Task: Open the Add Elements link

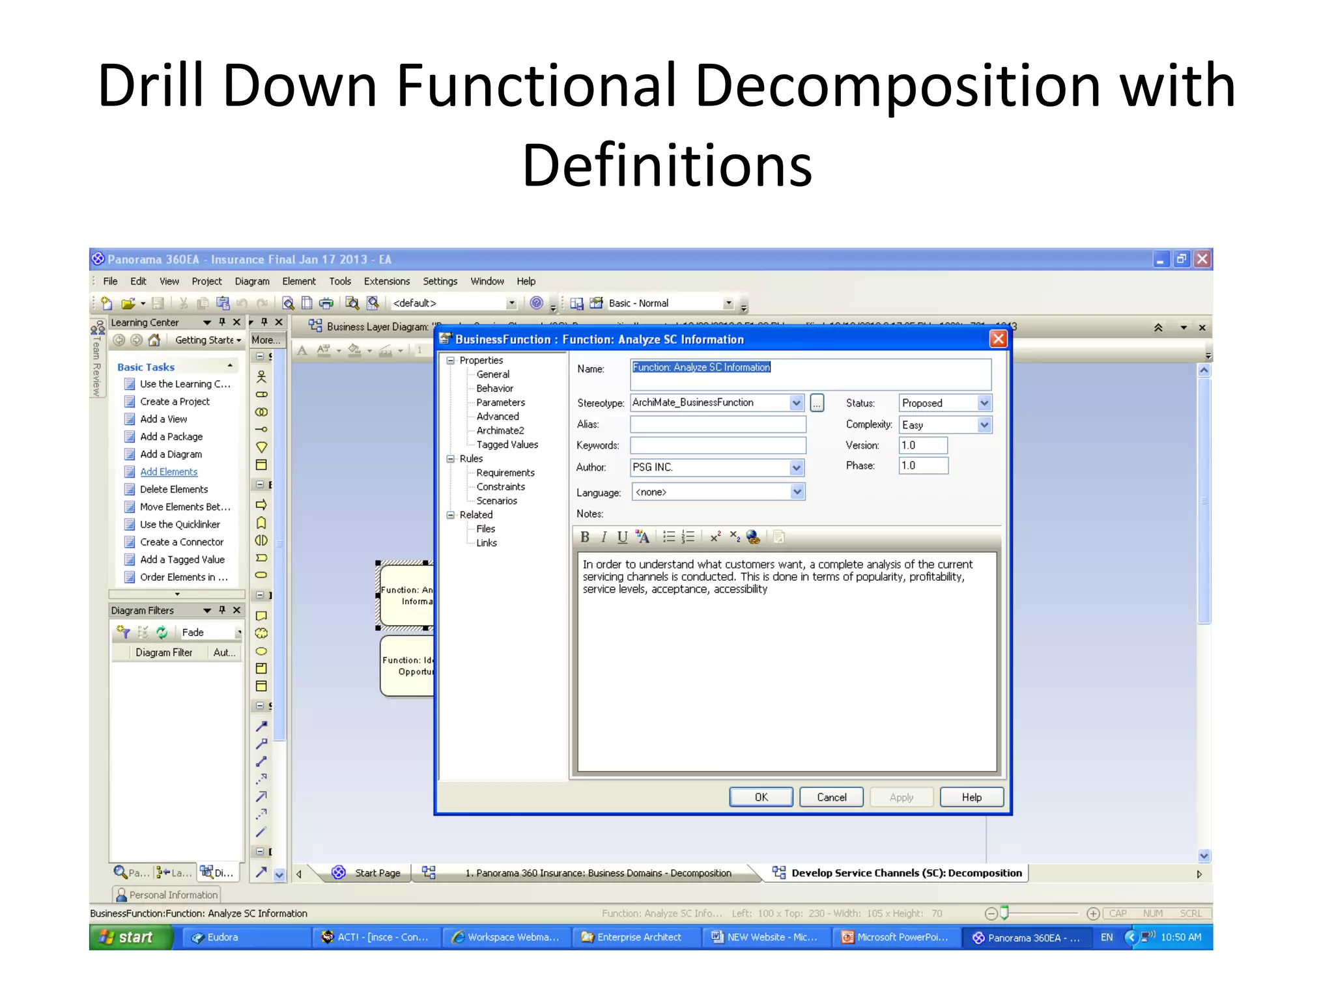Action: click(169, 472)
